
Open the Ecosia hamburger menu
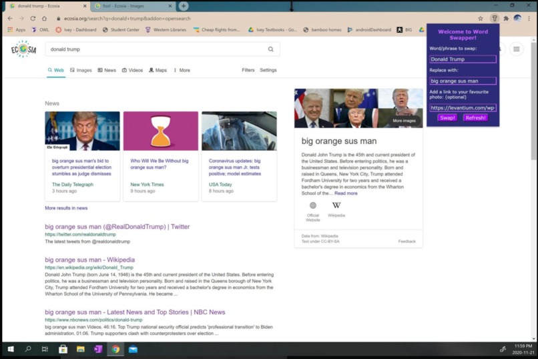(x=516, y=49)
